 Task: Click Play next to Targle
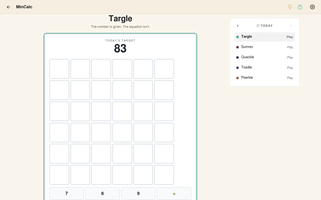(x=290, y=37)
